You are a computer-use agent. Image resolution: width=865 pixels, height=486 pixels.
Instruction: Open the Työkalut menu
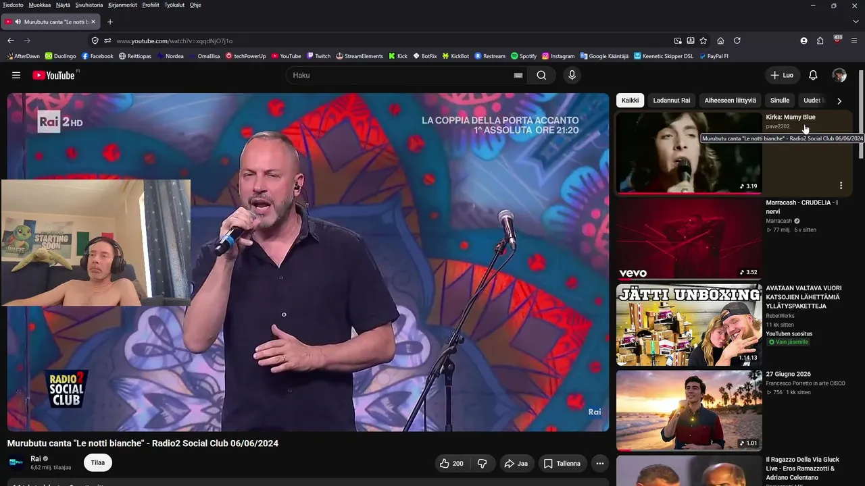pyautogui.click(x=174, y=5)
